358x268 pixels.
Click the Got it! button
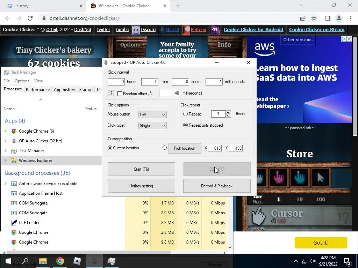pos(321,243)
